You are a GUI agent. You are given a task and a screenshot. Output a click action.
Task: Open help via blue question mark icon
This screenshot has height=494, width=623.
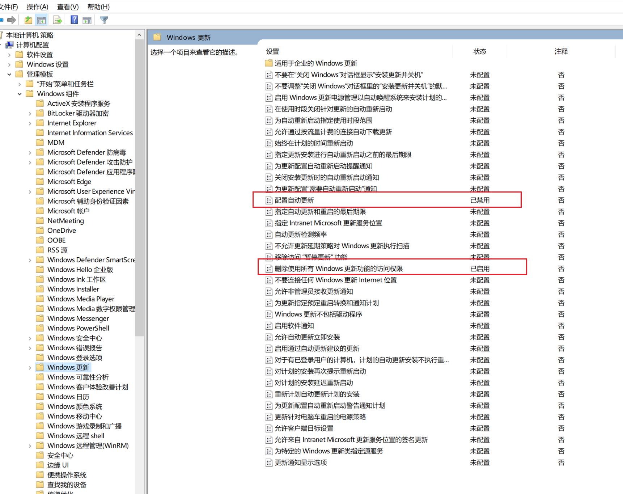pos(74,20)
